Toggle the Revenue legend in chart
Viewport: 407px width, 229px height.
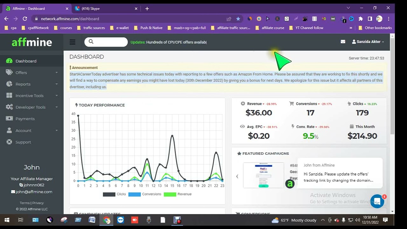click(177, 194)
